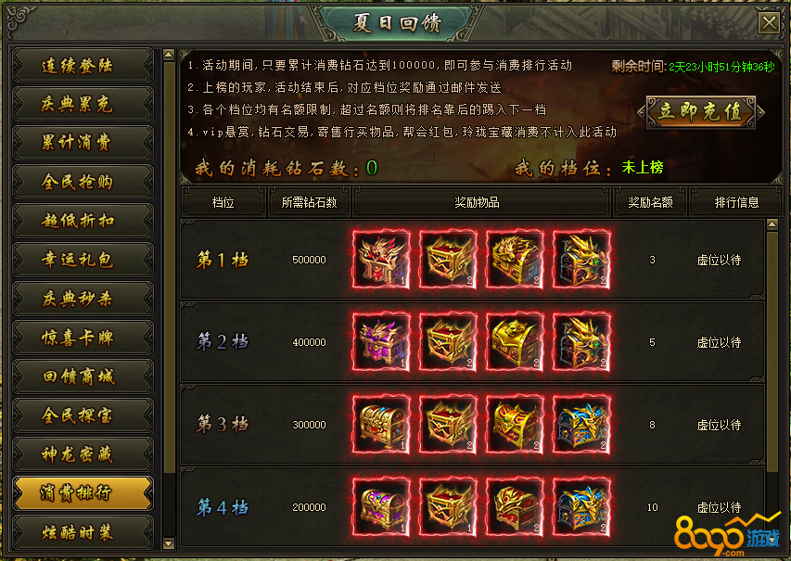Click the sidebar scroll down arrow
The height and width of the screenshot is (561, 791).
(x=169, y=543)
